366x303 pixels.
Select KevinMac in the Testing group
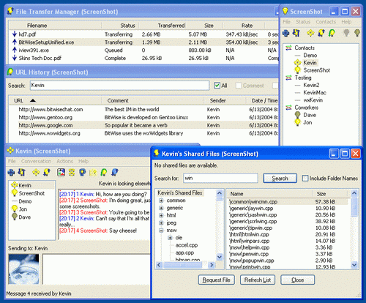point(315,92)
